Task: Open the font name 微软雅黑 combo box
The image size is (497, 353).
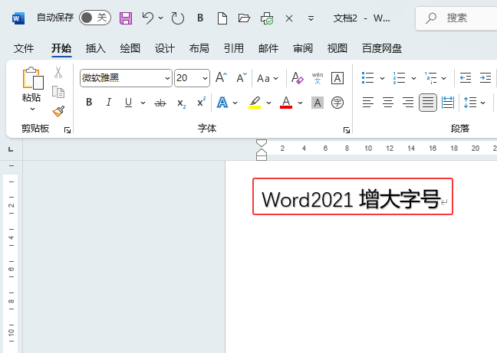Action: click(126, 78)
